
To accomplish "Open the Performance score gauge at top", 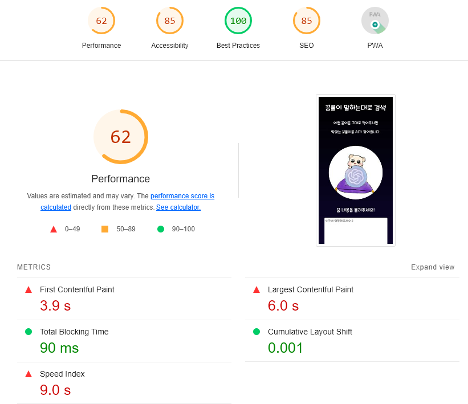I will [x=101, y=21].
